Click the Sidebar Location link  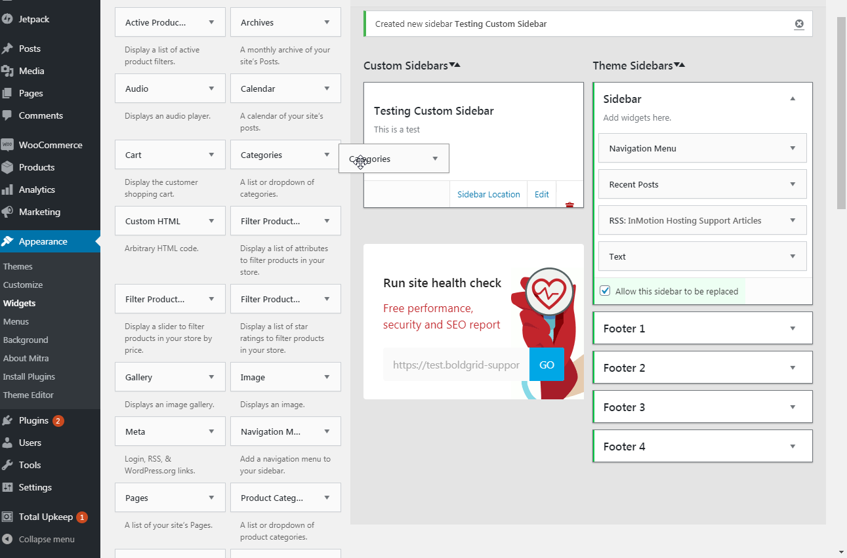(488, 194)
